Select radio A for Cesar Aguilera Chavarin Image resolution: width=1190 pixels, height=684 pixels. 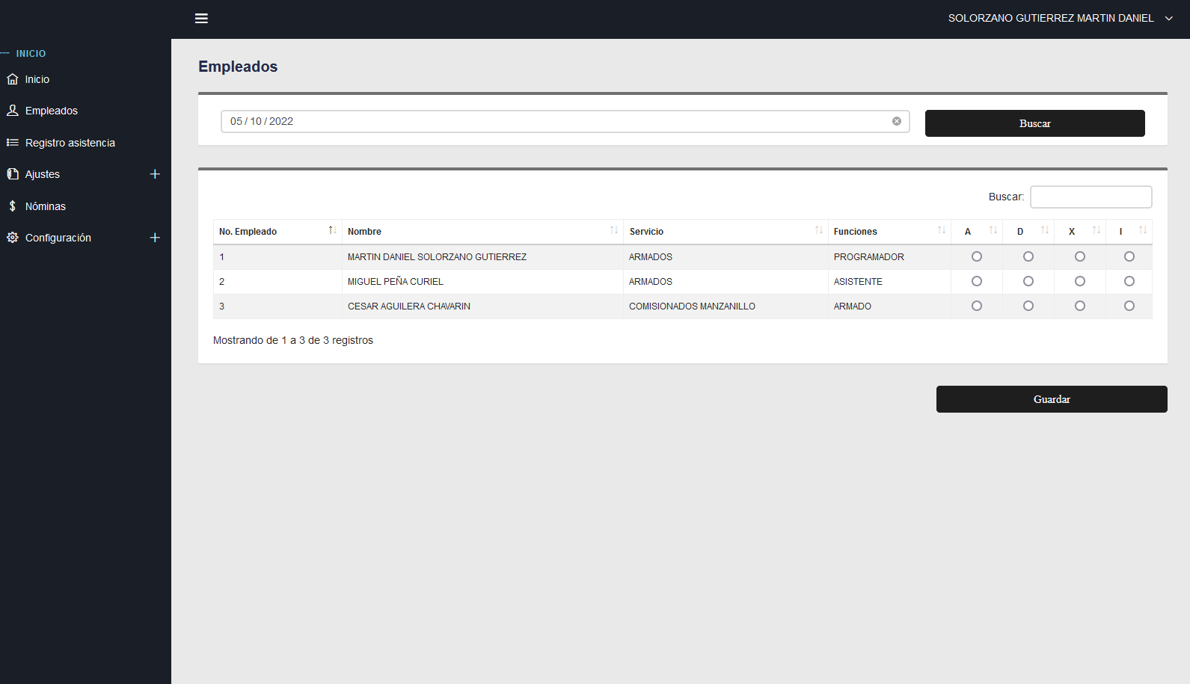pos(977,306)
